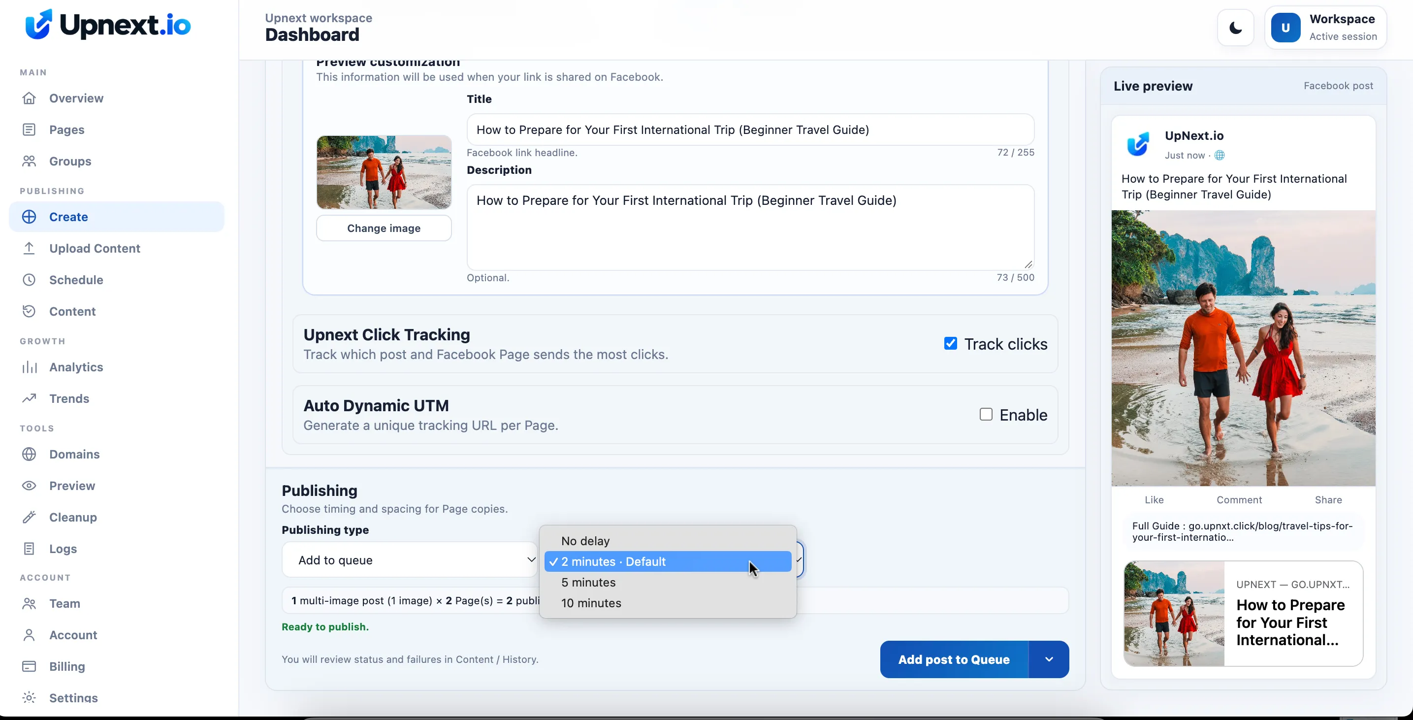Image resolution: width=1413 pixels, height=720 pixels.
Task: Open the Publishing type dropdown
Action: [410, 560]
